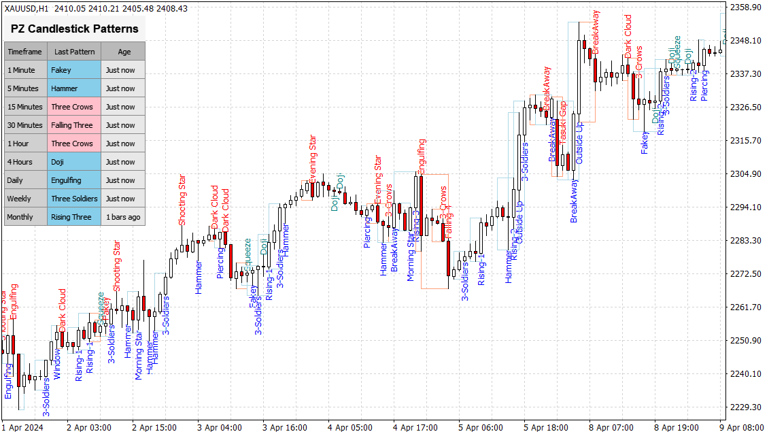Click the '5 Apr 18:00' time axis label
The image size is (769, 436).
pyautogui.click(x=546, y=428)
